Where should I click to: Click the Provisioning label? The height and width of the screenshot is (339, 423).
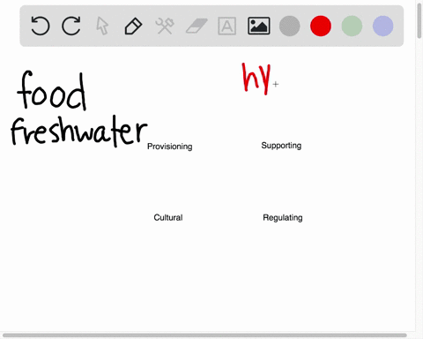tap(170, 147)
